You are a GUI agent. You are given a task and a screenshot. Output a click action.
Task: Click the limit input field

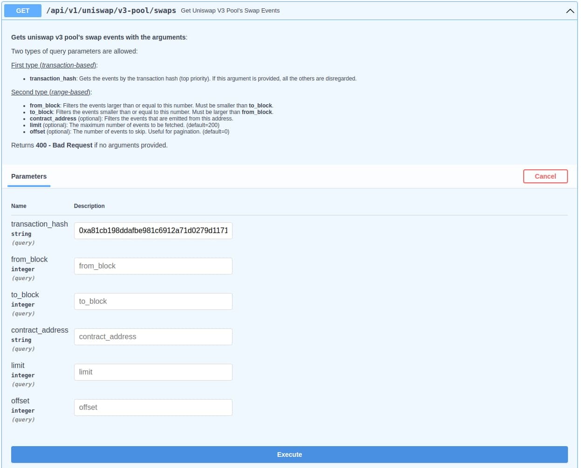pyautogui.click(x=153, y=372)
